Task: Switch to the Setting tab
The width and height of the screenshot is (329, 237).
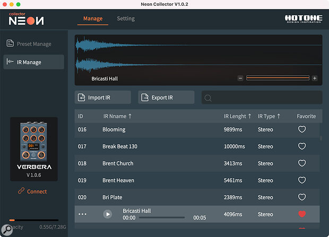Action: coord(126,19)
